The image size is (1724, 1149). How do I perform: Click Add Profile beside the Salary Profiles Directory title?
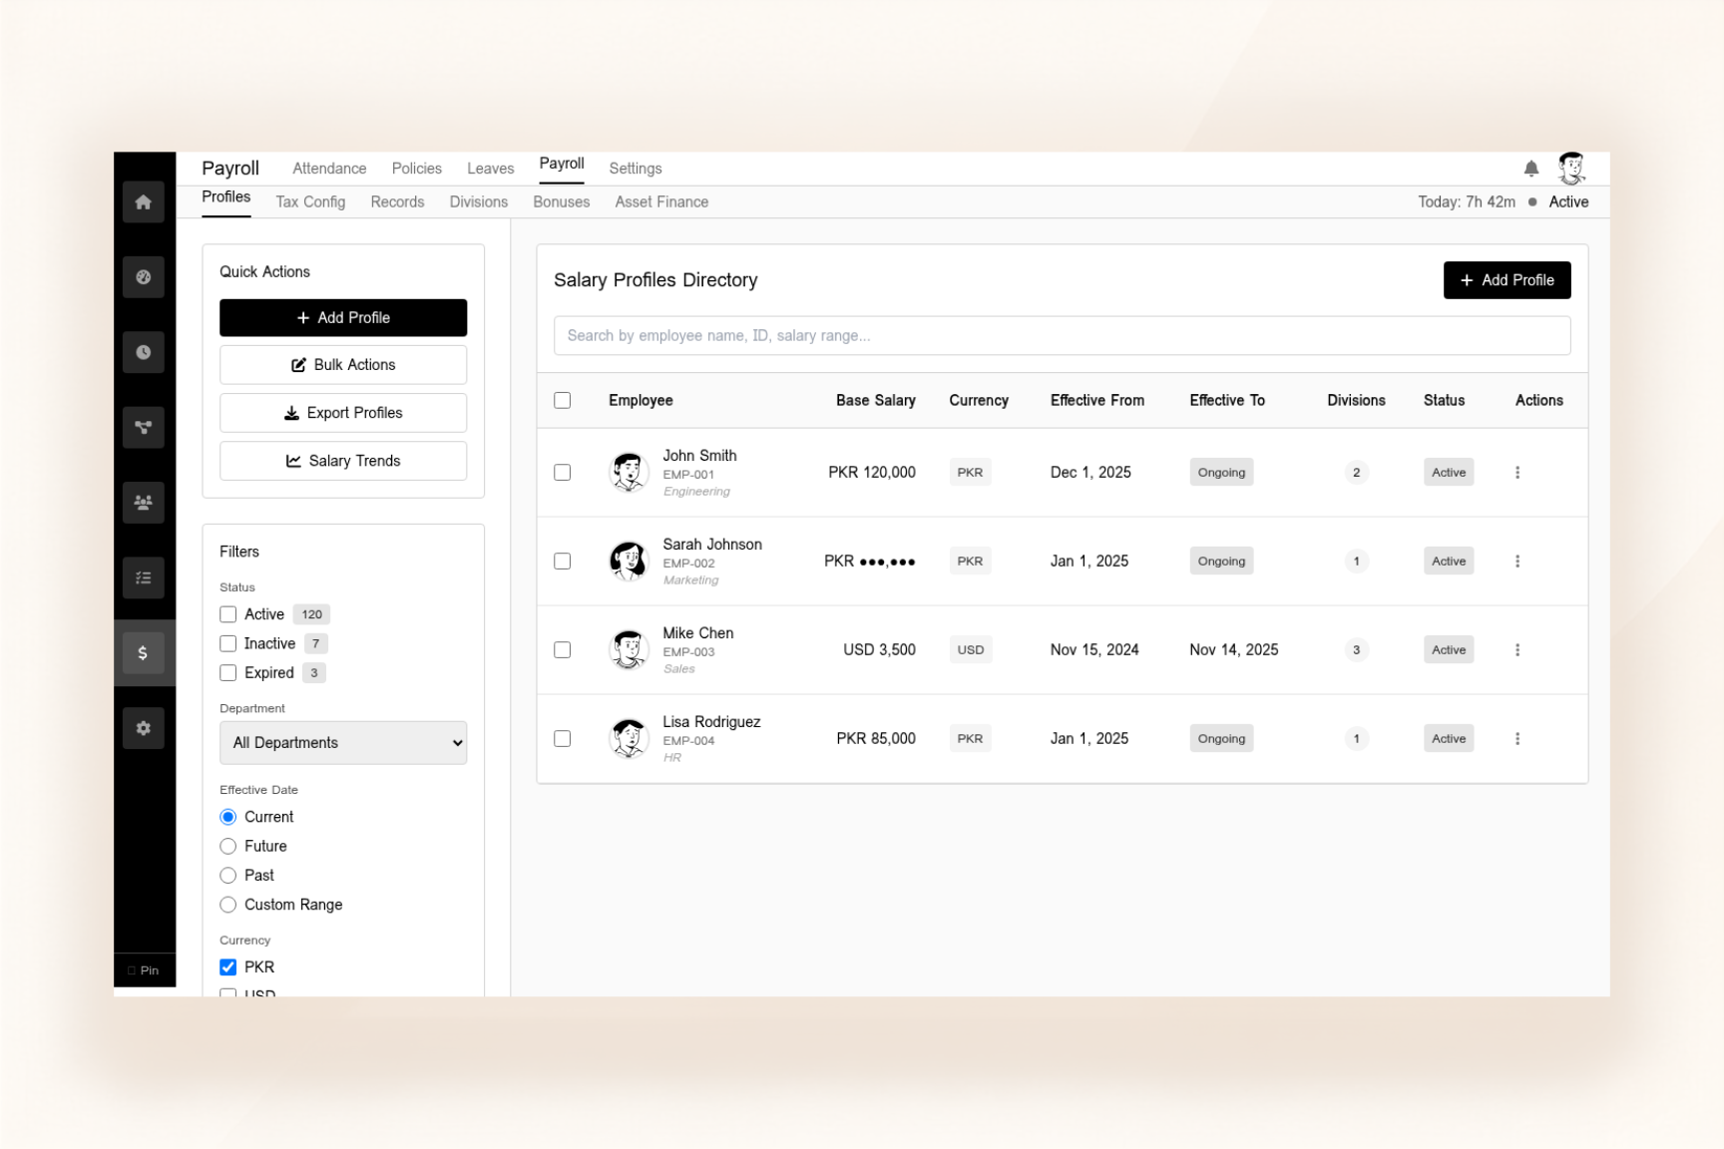click(1507, 280)
